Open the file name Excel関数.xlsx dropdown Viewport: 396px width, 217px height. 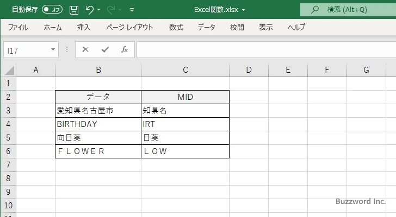[243, 10]
